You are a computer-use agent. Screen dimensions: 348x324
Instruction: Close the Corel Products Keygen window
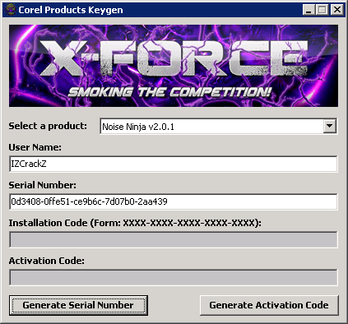tap(336, 10)
